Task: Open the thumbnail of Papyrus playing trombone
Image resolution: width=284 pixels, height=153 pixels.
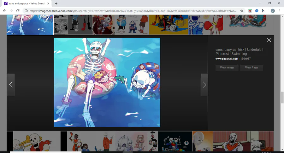Action: 33,141
